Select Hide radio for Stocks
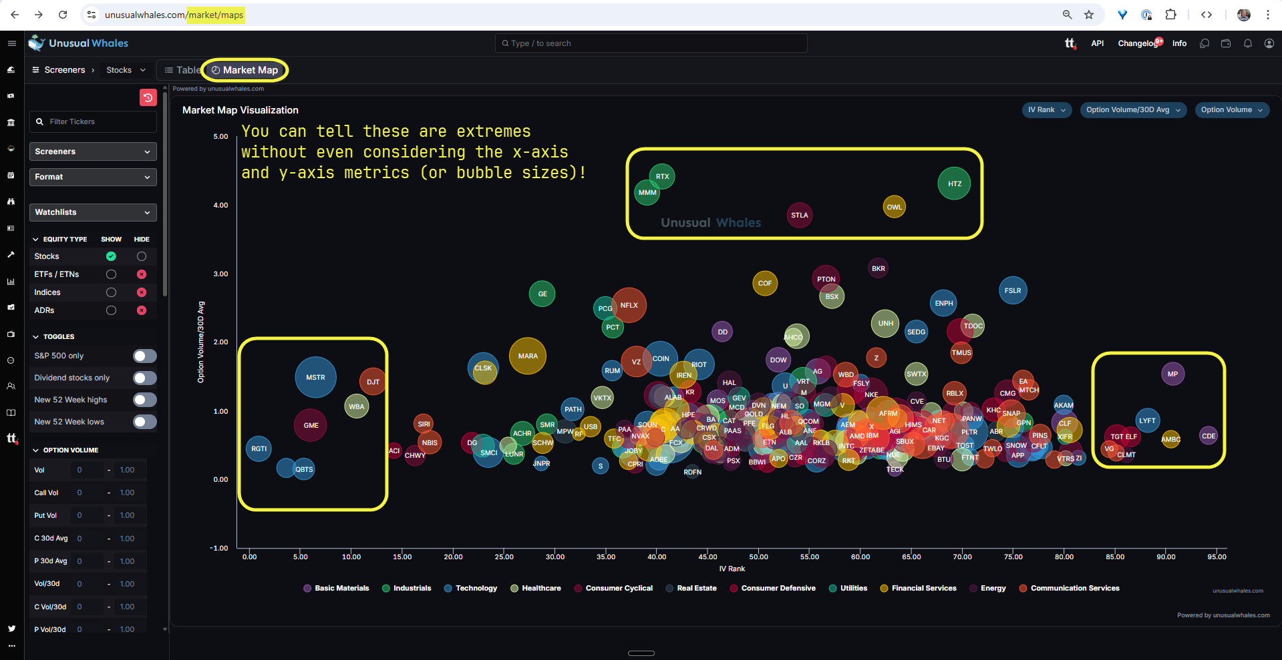Image resolution: width=1282 pixels, height=660 pixels. (x=142, y=256)
